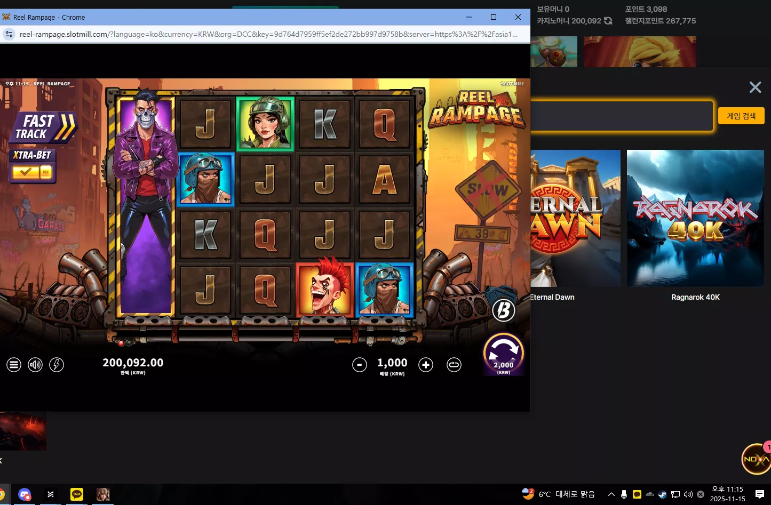Focus the game search input field
The width and height of the screenshot is (771, 505).
(x=622, y=116)
